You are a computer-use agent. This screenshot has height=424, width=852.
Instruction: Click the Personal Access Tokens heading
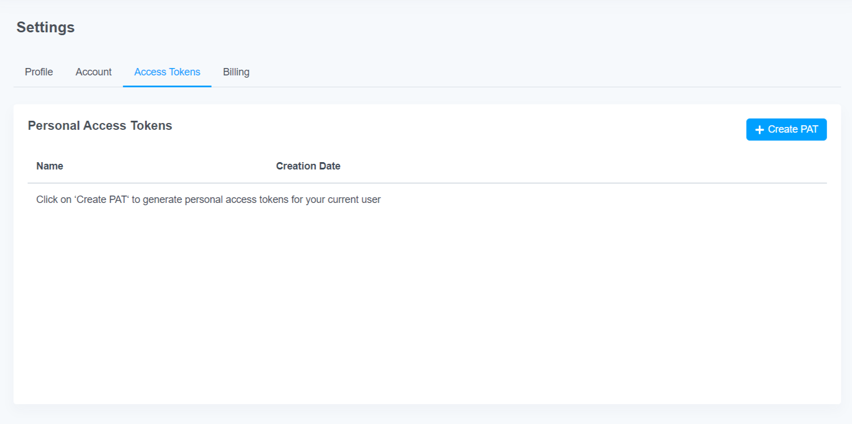(x=100, y=126)
